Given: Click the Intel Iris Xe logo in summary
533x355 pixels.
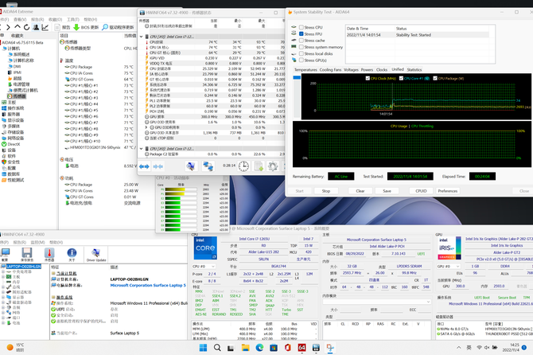Looking at the screenshot, I should [x=449, y=248].
